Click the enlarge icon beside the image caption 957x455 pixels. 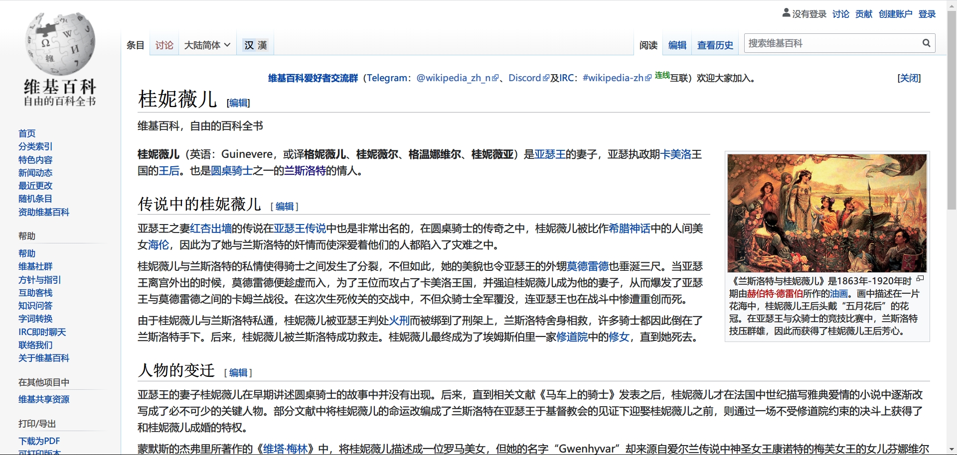pyautogui.click(x=920, y=279)
